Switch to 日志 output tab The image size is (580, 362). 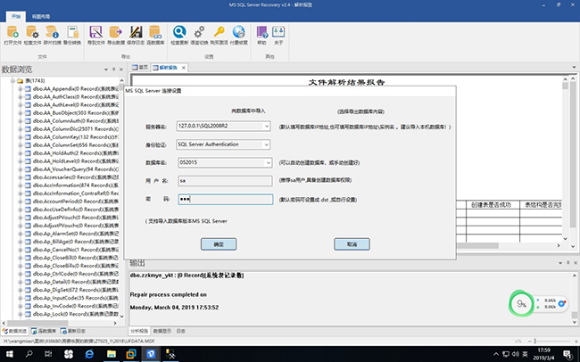pyautogui.click(x=181, y=331)
